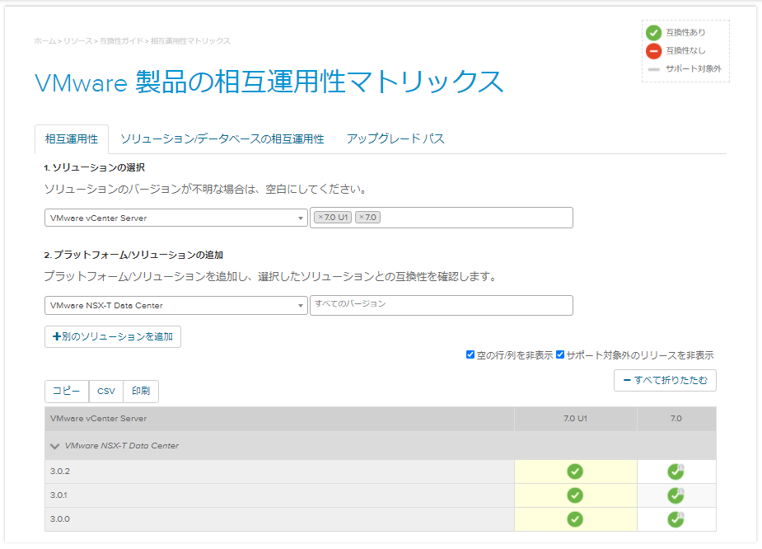
Task: Open ホーム breadcrumb link
Action: [44, 41]
